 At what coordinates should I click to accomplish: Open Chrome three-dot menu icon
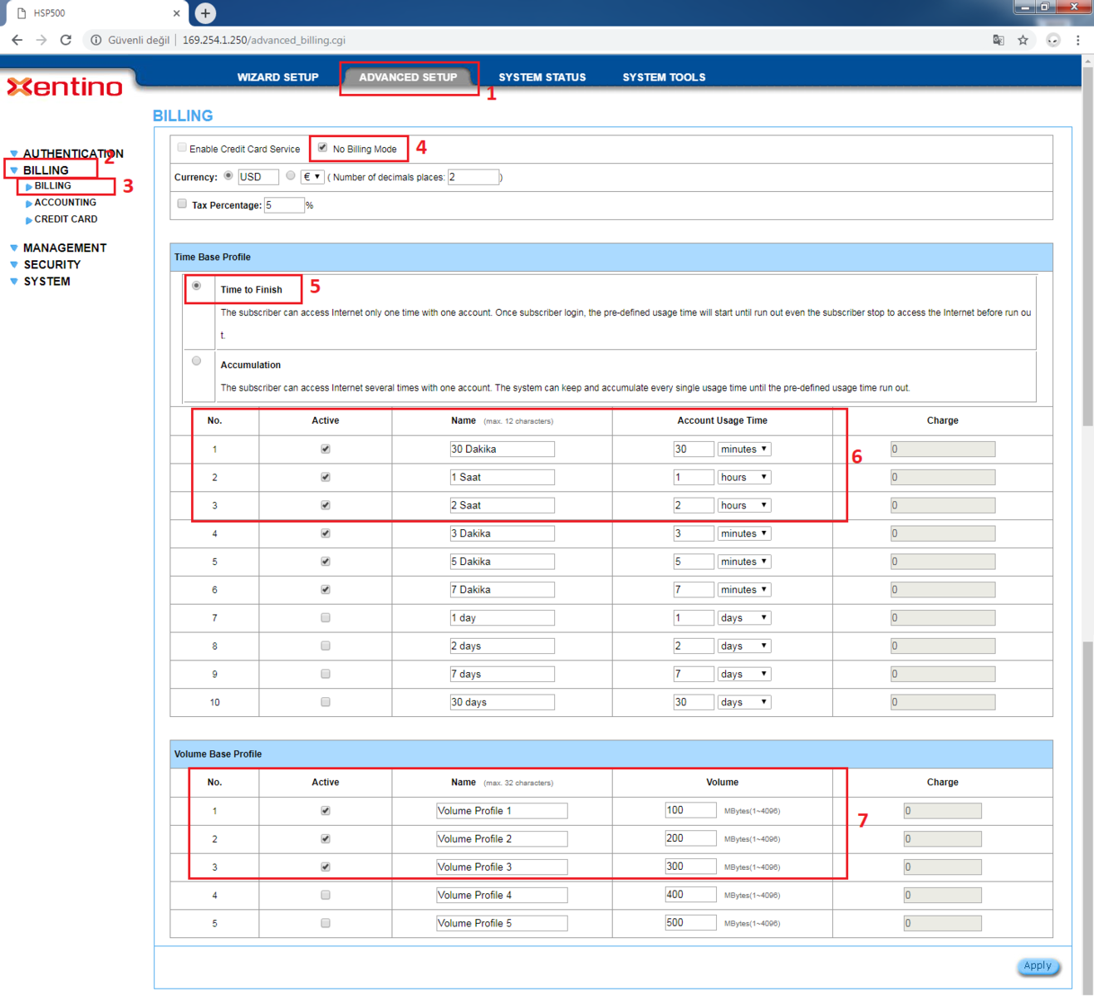(x=1077, y=40)
